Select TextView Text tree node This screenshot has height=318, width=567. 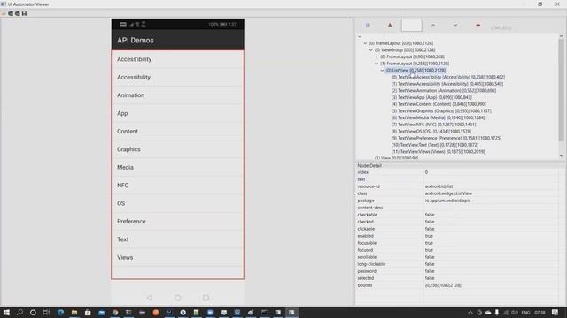point(435,145)
